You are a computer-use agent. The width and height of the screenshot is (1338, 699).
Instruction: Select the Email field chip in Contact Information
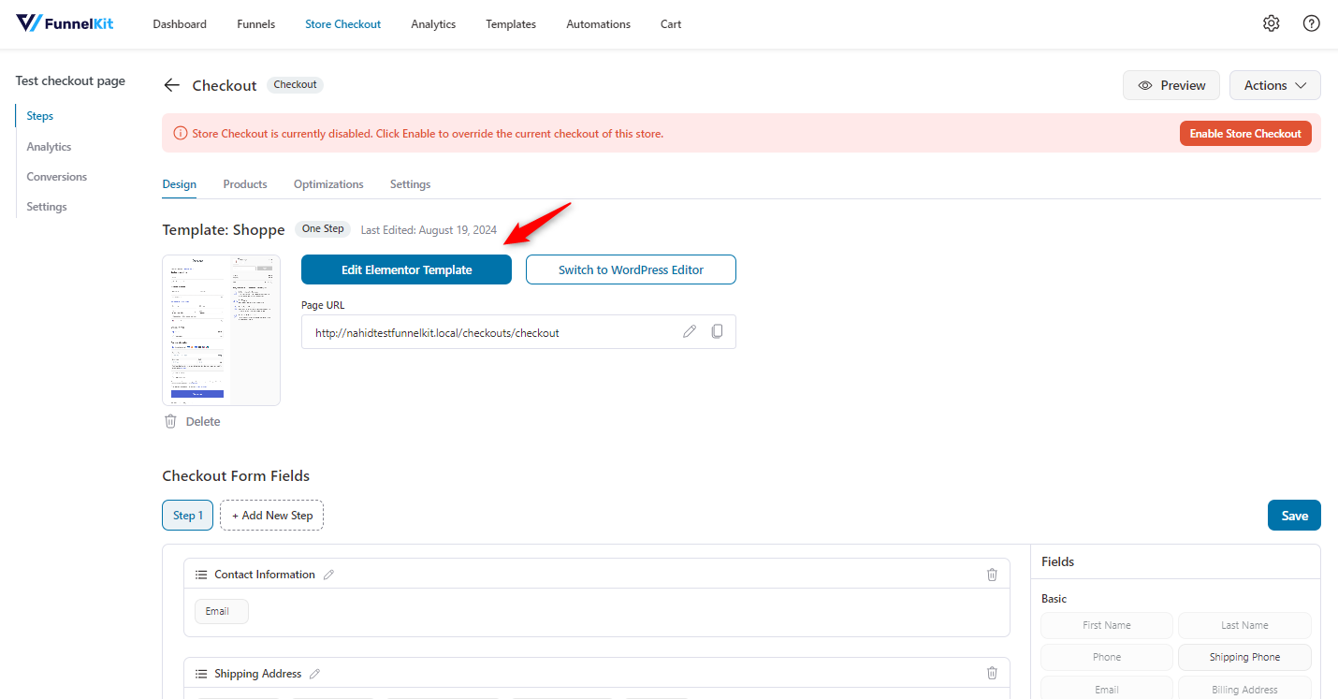point(222,611)
